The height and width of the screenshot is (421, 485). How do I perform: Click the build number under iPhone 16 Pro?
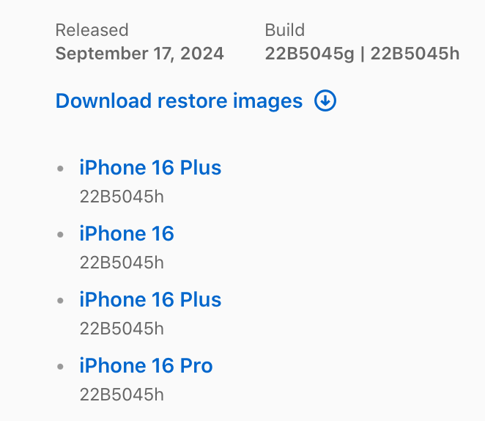coord(122,395)
